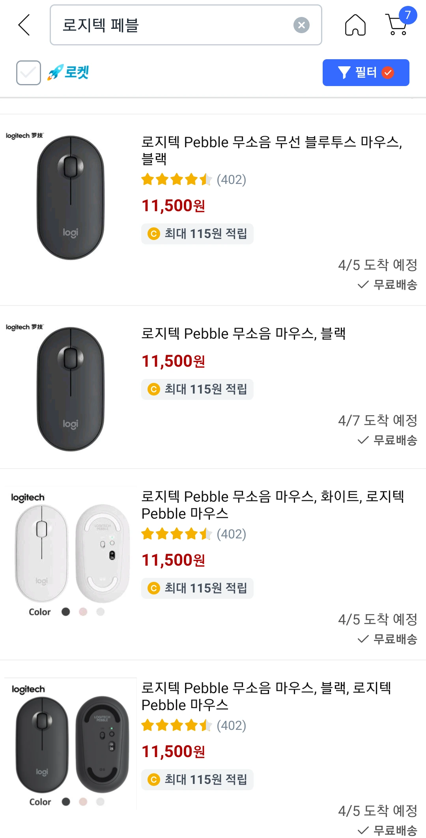Open the 화이트 Pebble 마우스 product title
426x838 pixels.
click(272, 505)
